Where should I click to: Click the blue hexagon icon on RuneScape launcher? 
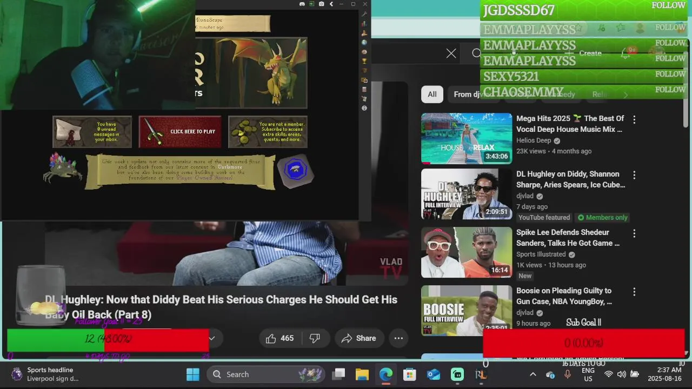pyautogui.click(x=295, y=171)
